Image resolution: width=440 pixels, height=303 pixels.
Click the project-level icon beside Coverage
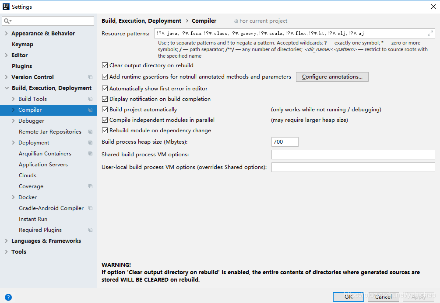[90, 186]
